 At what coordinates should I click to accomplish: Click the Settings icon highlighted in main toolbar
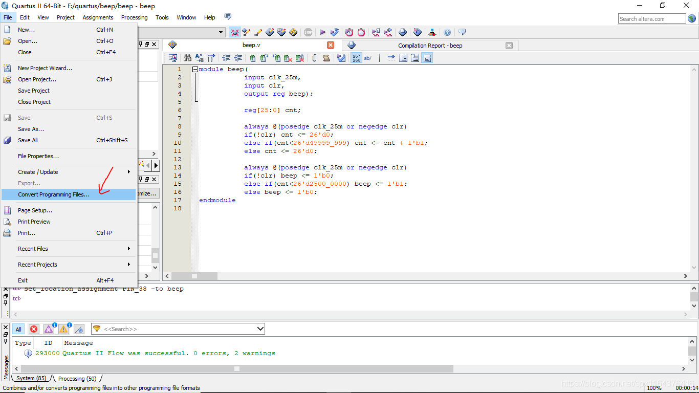[x=235, y=32]
